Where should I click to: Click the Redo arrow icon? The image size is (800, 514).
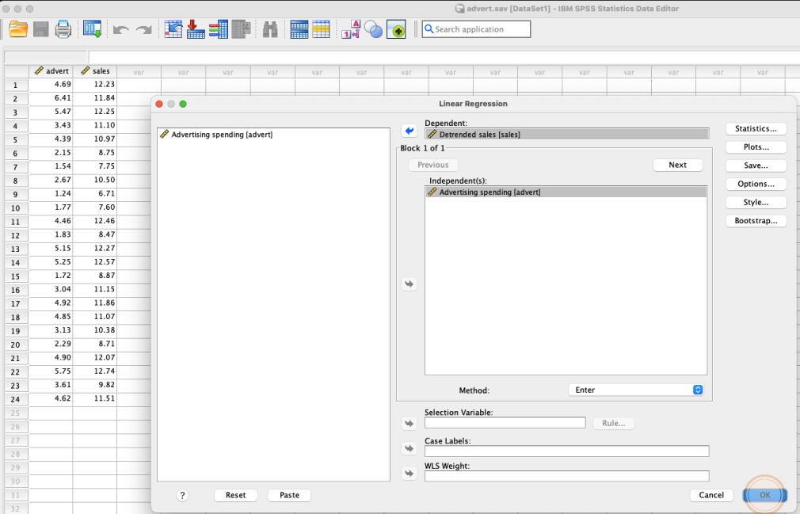click(144, 29)
